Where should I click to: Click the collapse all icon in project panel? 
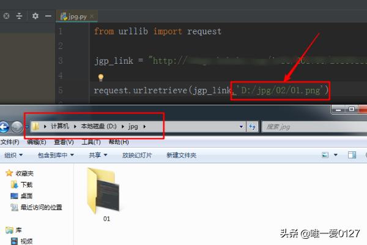pyautogui.click(x=20, y=15)
